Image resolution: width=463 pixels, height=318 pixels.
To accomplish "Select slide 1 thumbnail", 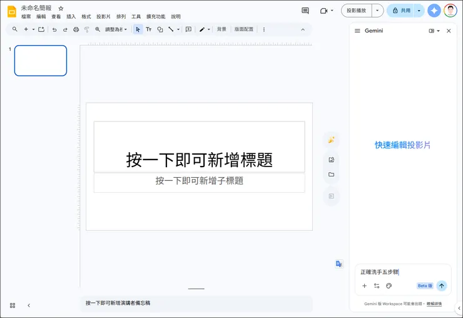I will coord(41,61).
